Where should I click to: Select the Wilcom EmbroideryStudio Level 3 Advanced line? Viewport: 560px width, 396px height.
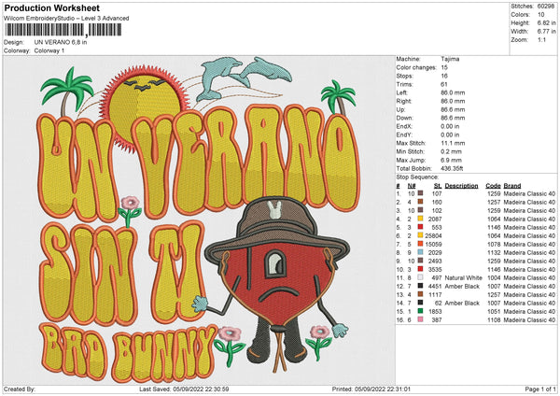(66, 19)
